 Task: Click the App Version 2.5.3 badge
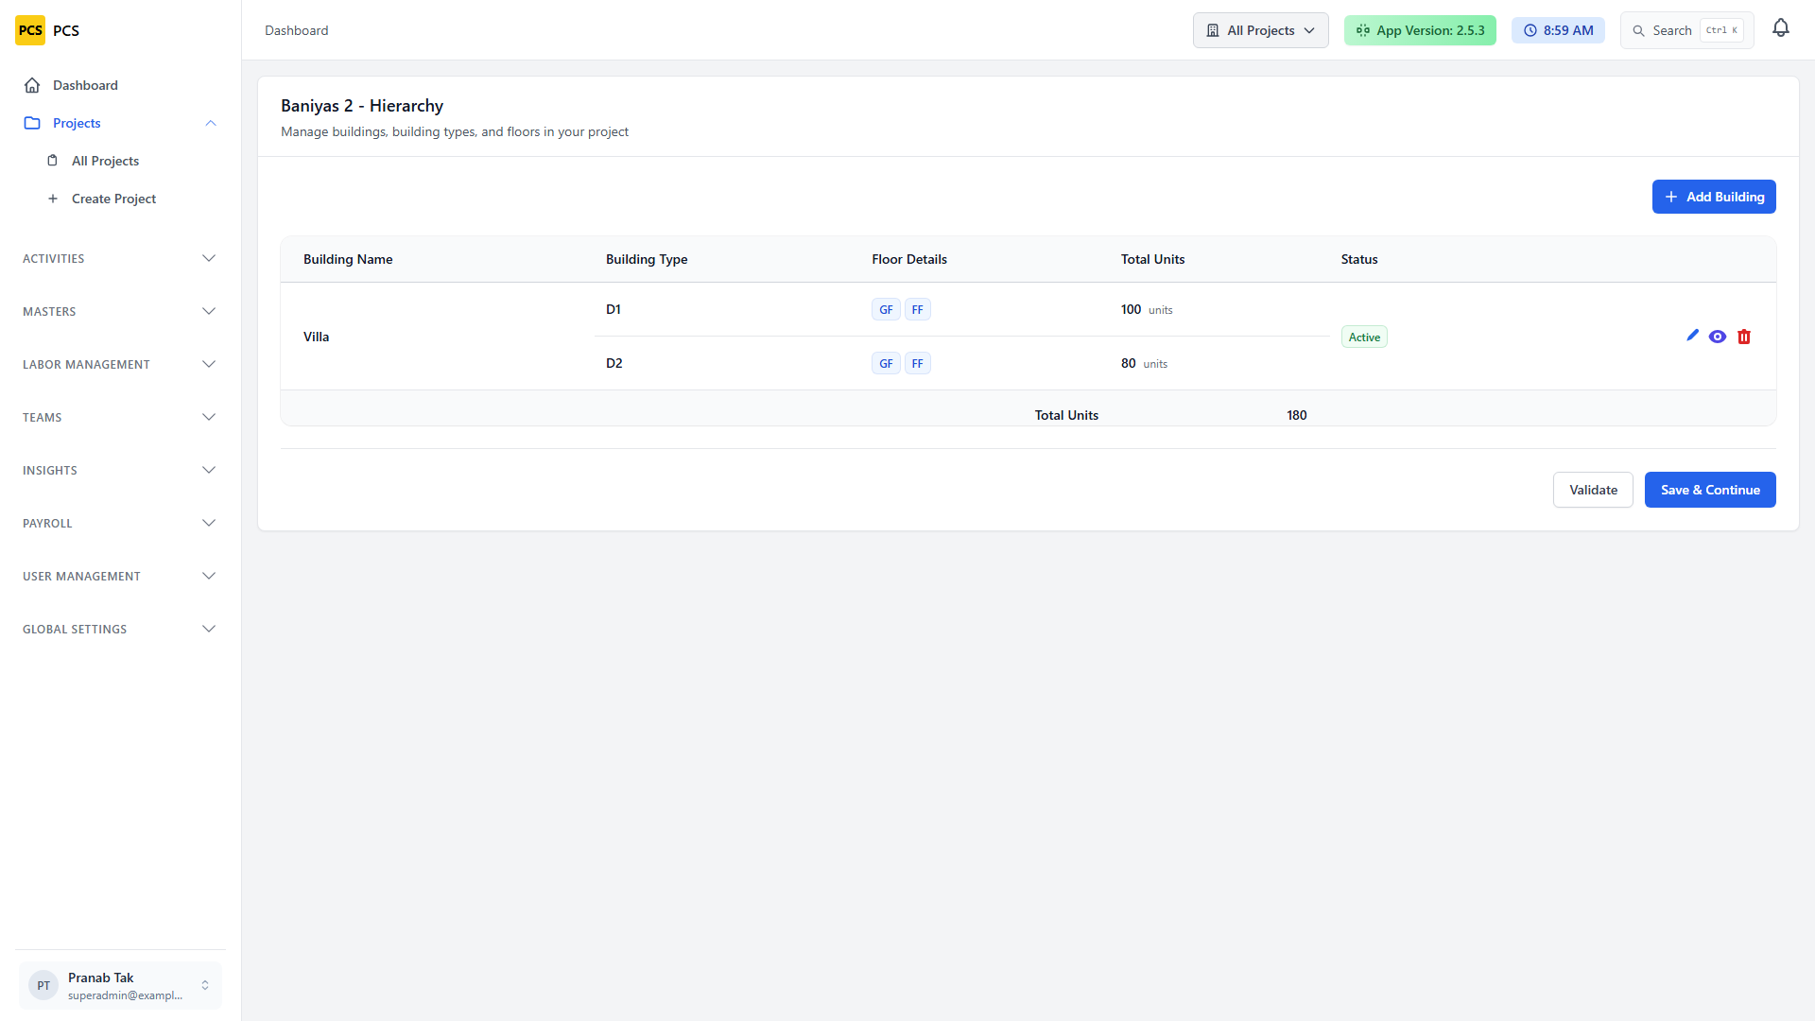(1420, 30)
